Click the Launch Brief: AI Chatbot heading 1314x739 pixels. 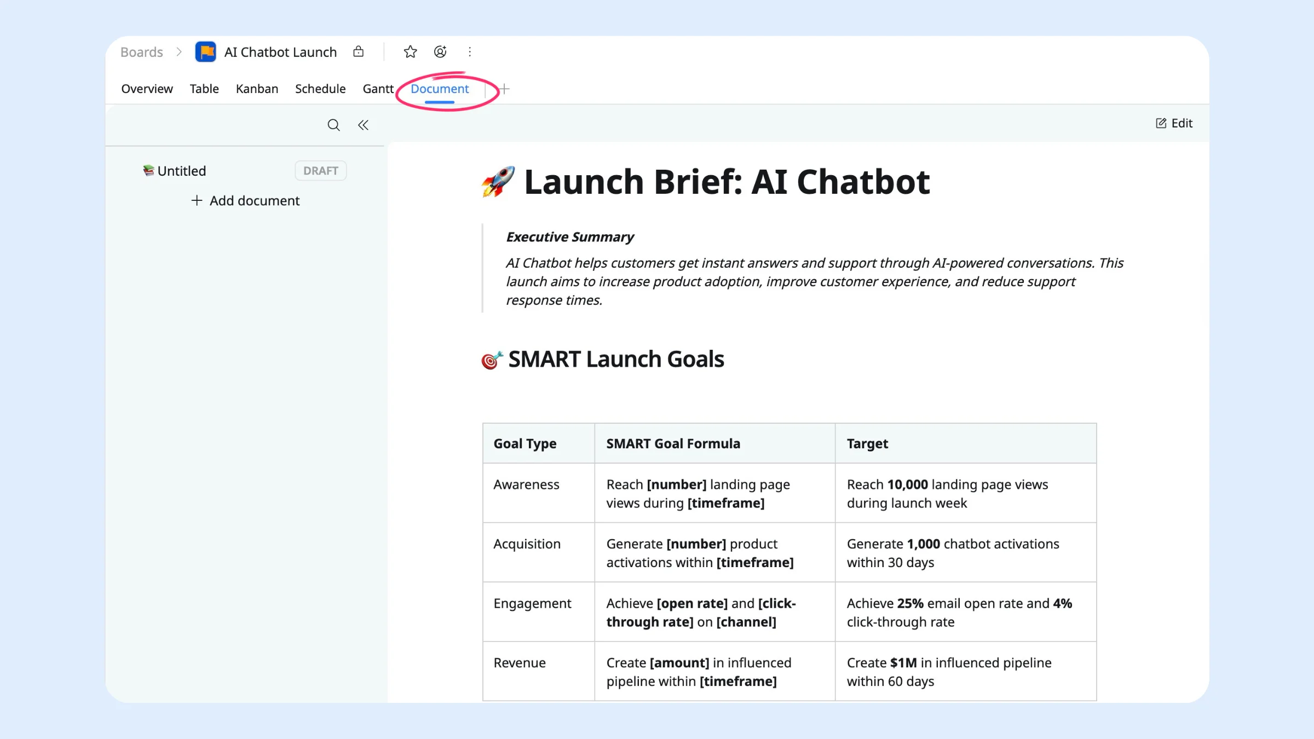point(727,181)
